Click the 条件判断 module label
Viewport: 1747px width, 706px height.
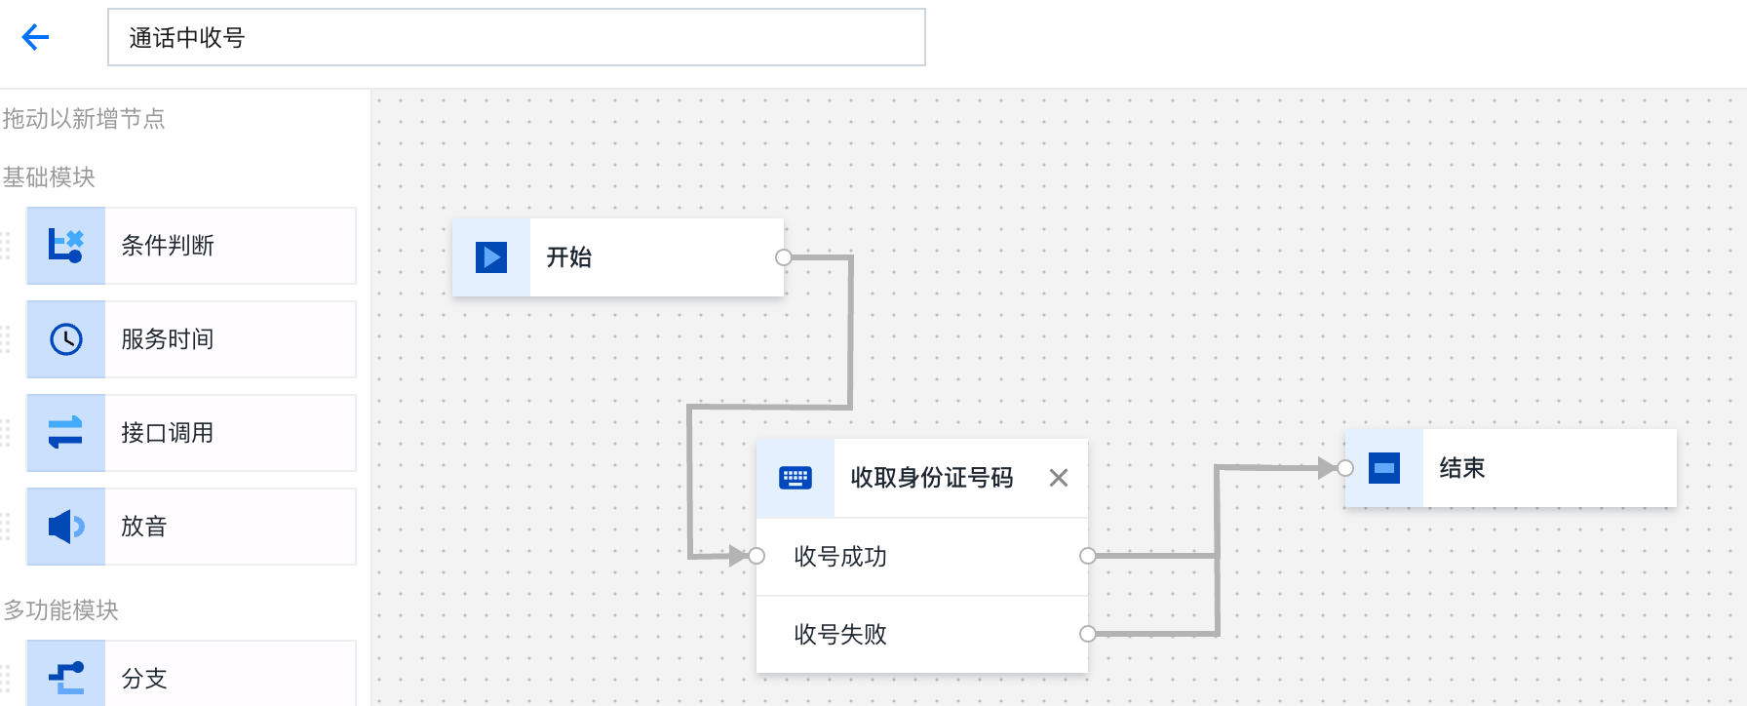pyautogui.click(x=168, y=246)
